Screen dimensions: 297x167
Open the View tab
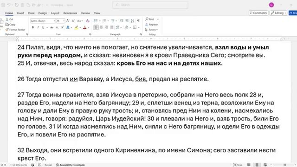pos(97,13)
